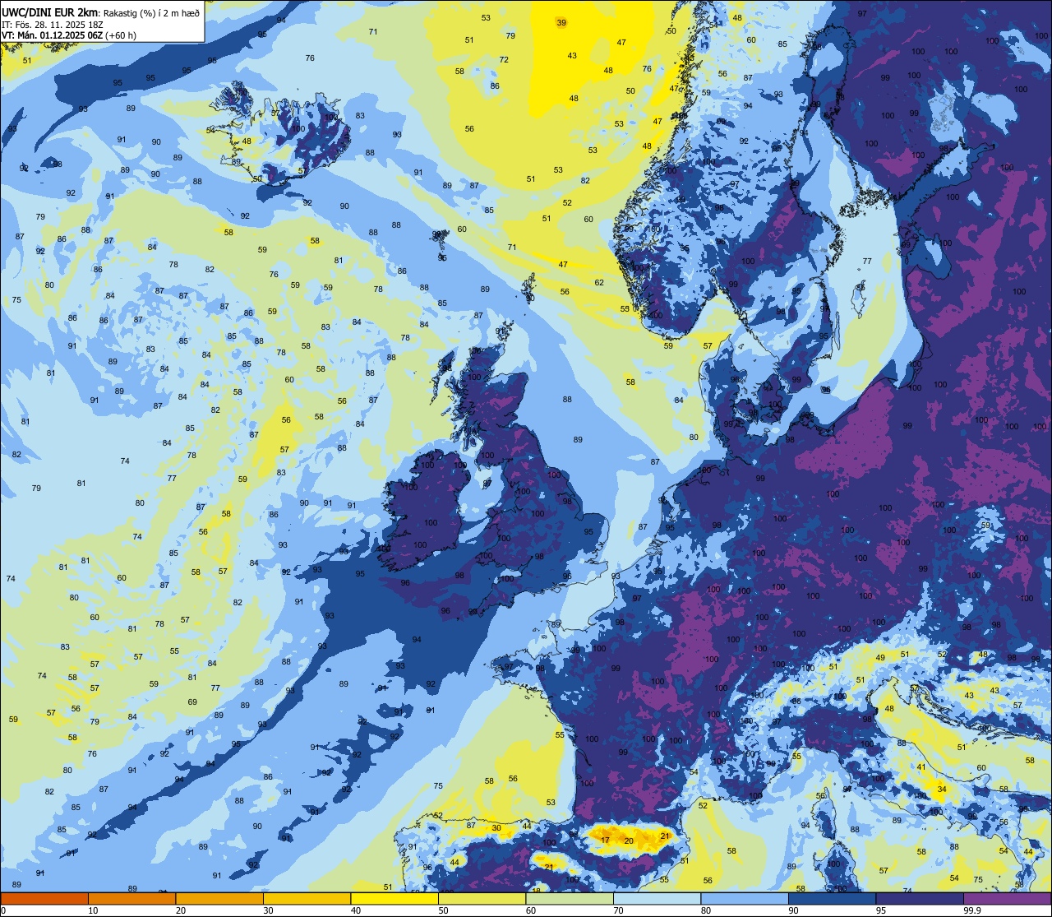
Task: Click the '49' humidity value near the Alps
Action: click(881, 658)
